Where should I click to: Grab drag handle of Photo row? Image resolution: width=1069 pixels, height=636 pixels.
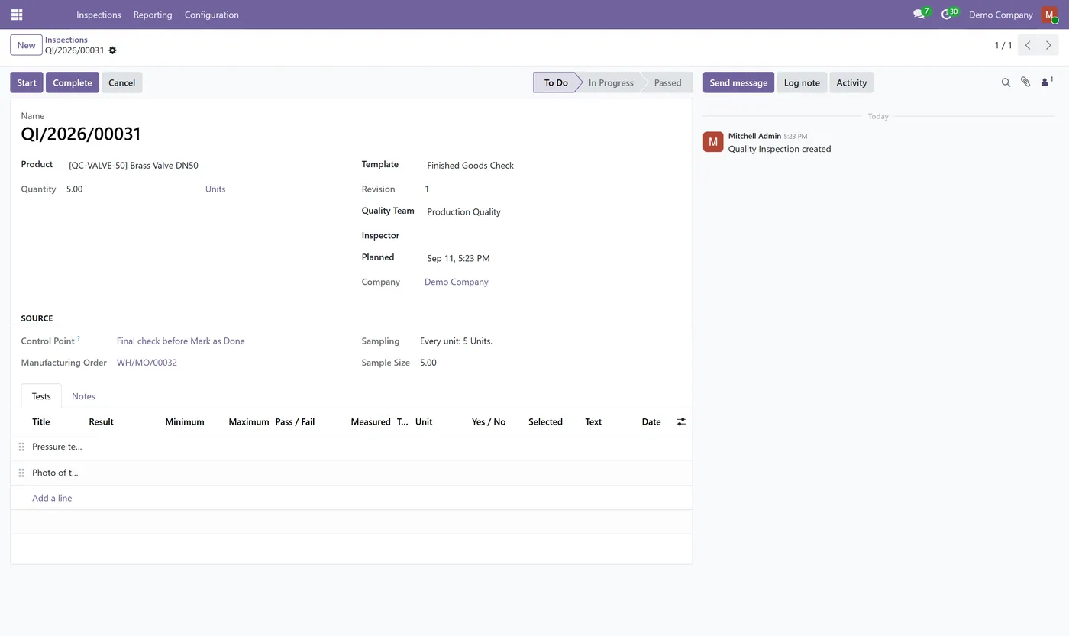tap(21, 473)
